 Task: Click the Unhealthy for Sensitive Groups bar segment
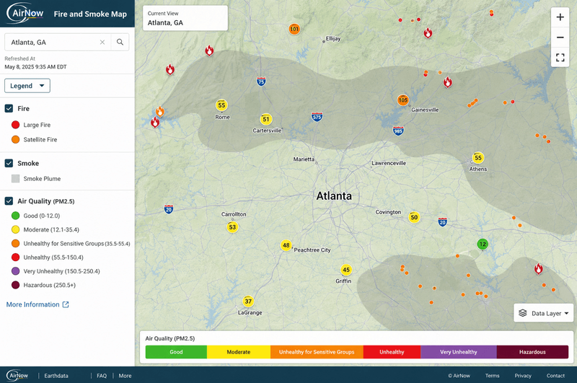pos(317,352)
